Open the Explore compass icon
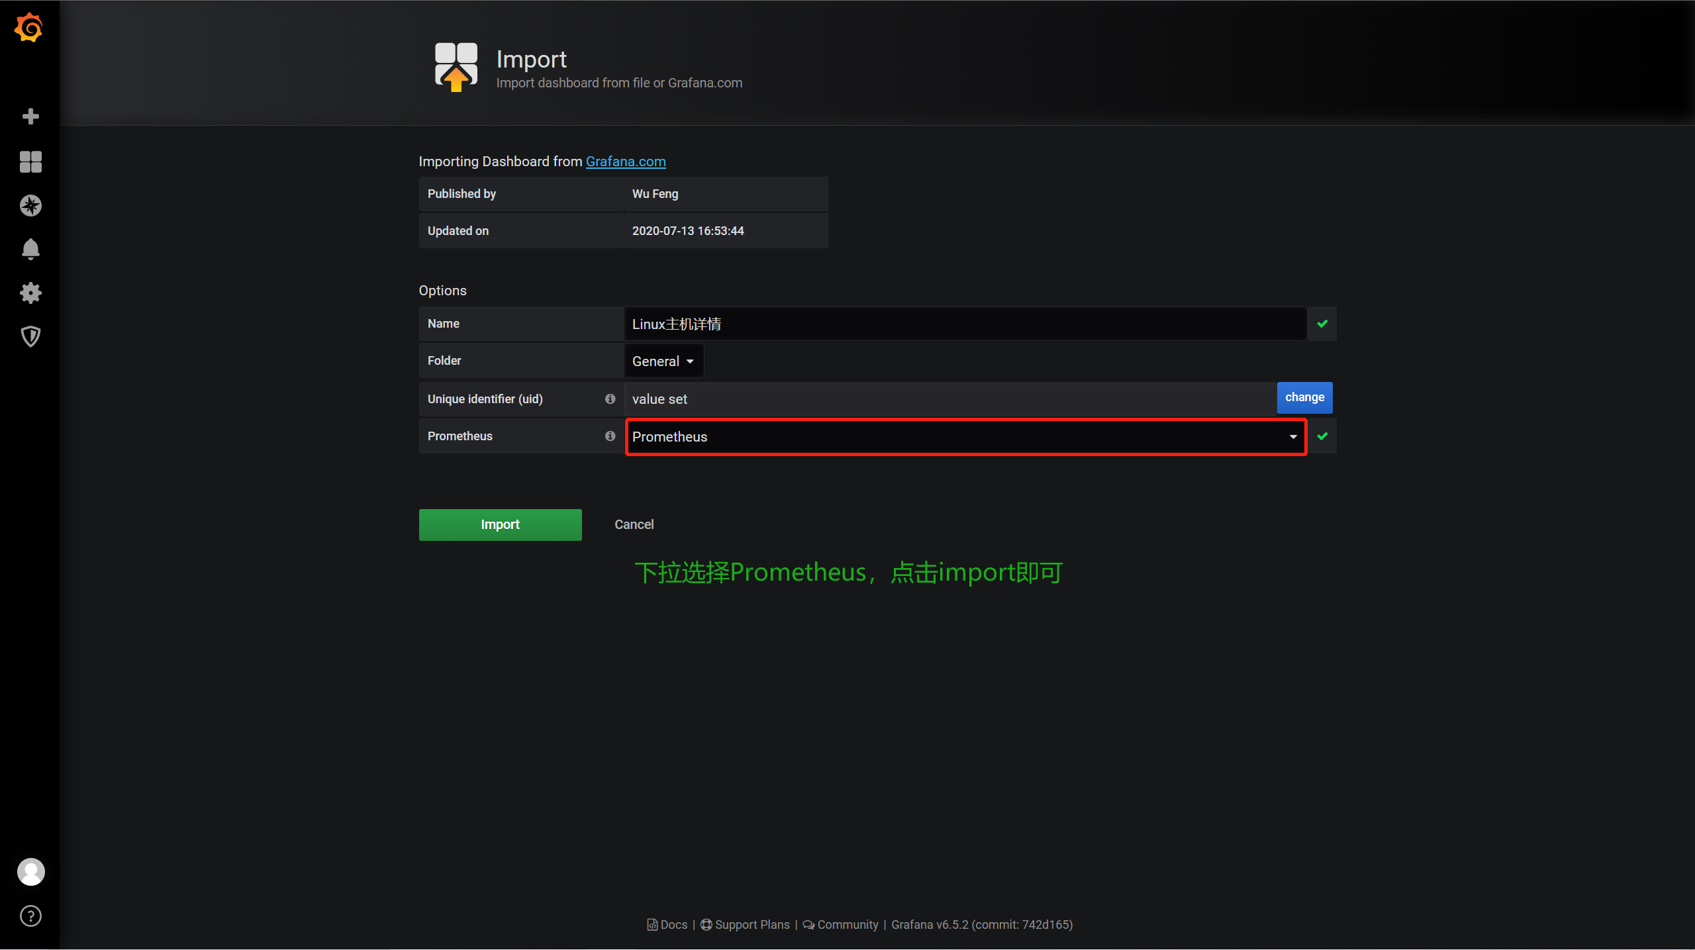The height and width of the screenshot is (950, 1695). (x=30, y=206)
